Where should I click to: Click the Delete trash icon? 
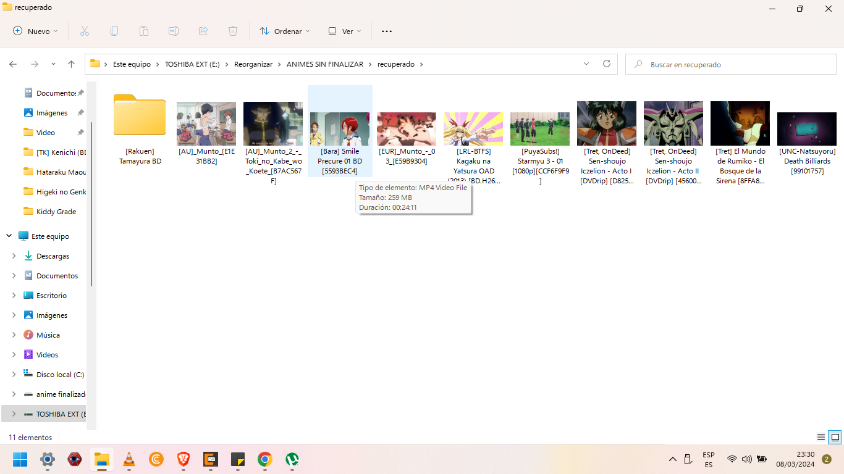tap(233, 31)
